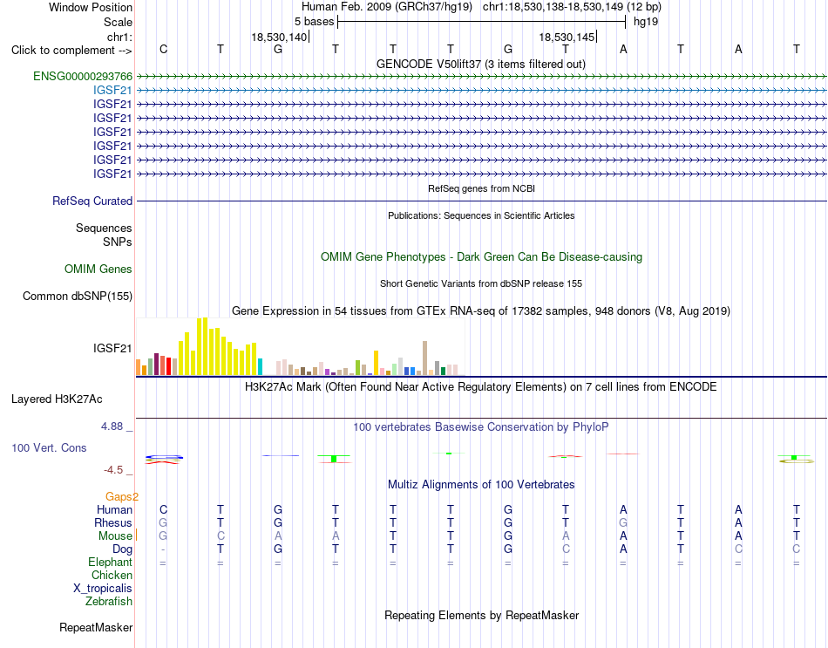Click the cyan bar in GTEx expression chart

260,367
